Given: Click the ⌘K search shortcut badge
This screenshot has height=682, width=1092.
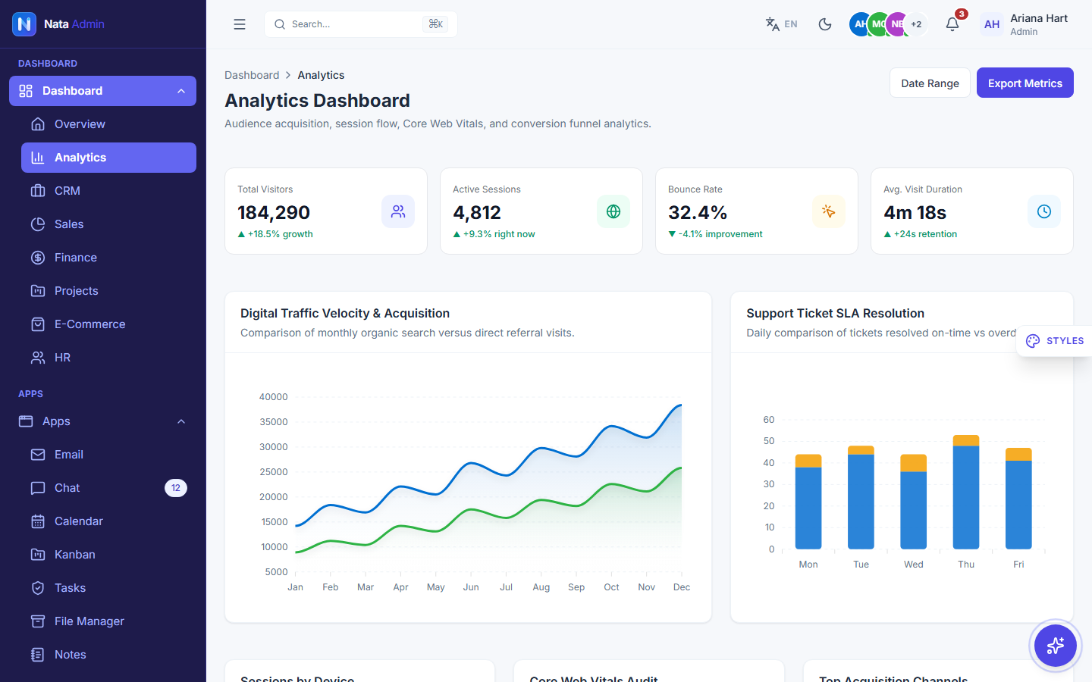Looking at the screenshot, I should point(435,24).
